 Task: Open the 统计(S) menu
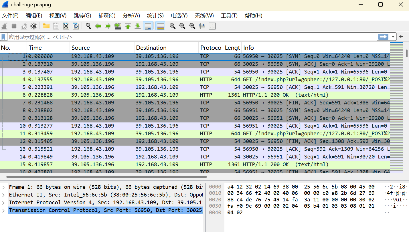(x=155, y=16)
